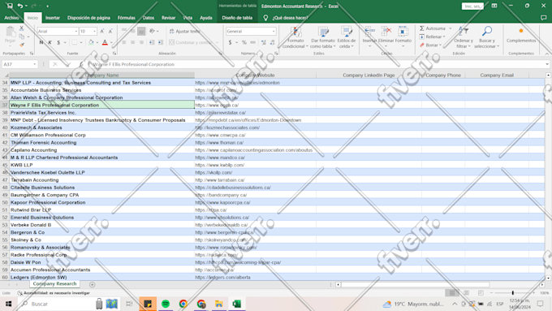
Task: Open Dar formato como tabla gallery
Action: [323, 37]
